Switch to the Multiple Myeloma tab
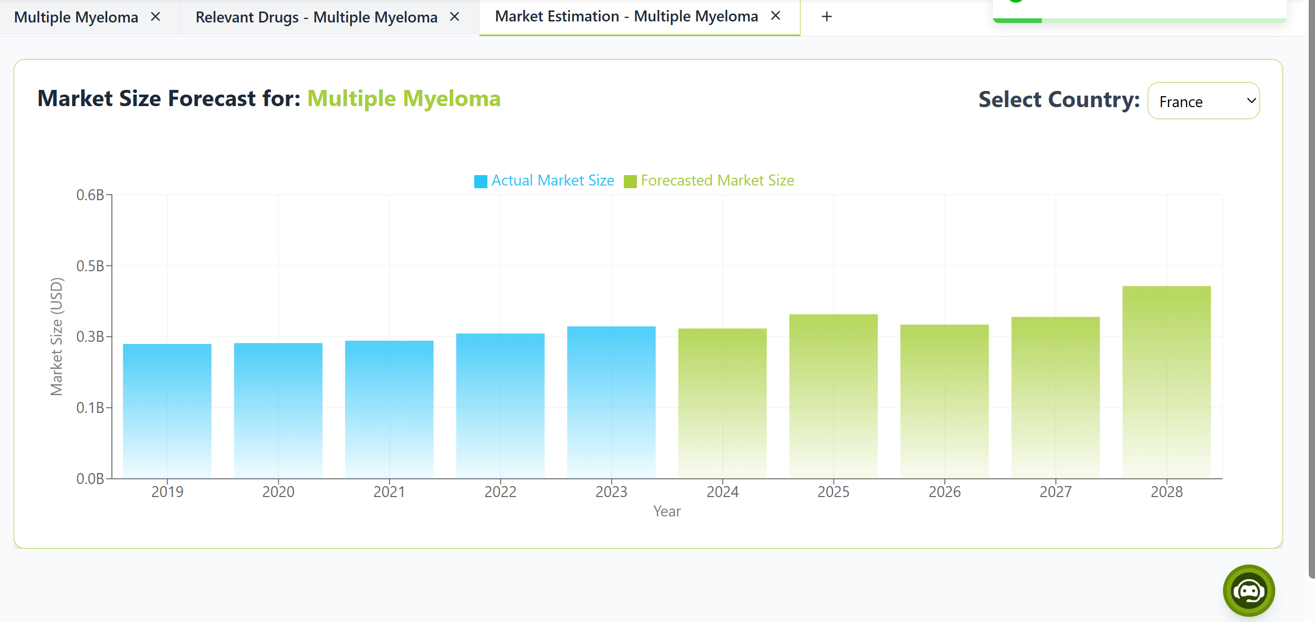The width and height of the screenshot is (1315, 622). (x=76, y=17)
